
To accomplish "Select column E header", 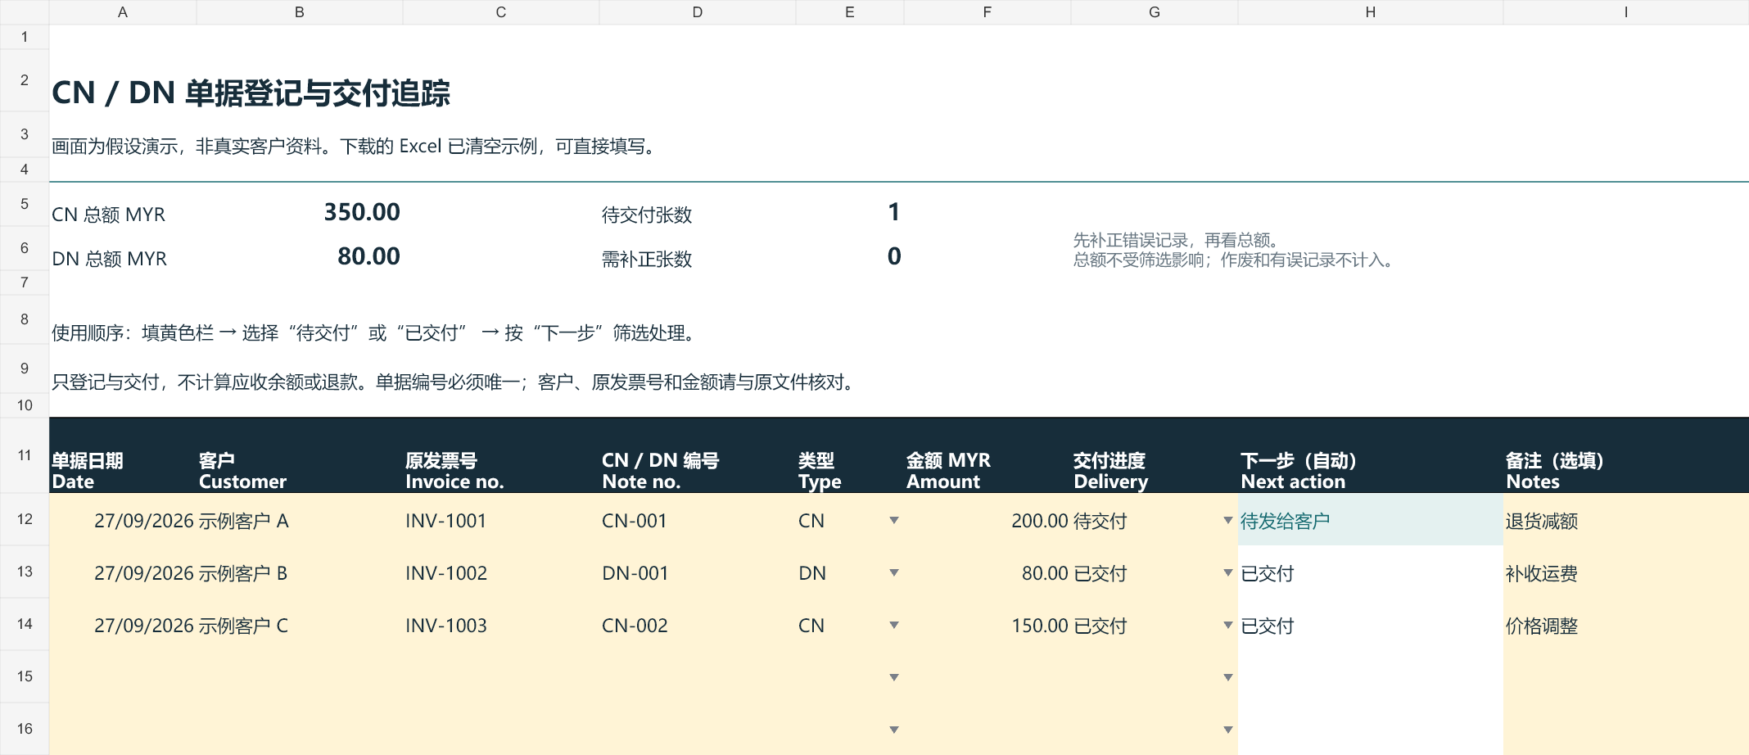I will click(850, 12).
